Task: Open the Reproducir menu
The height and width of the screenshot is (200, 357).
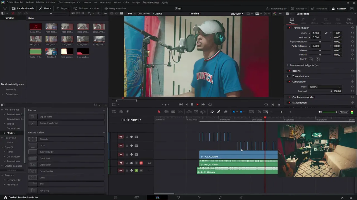Action: click(105, 2)
